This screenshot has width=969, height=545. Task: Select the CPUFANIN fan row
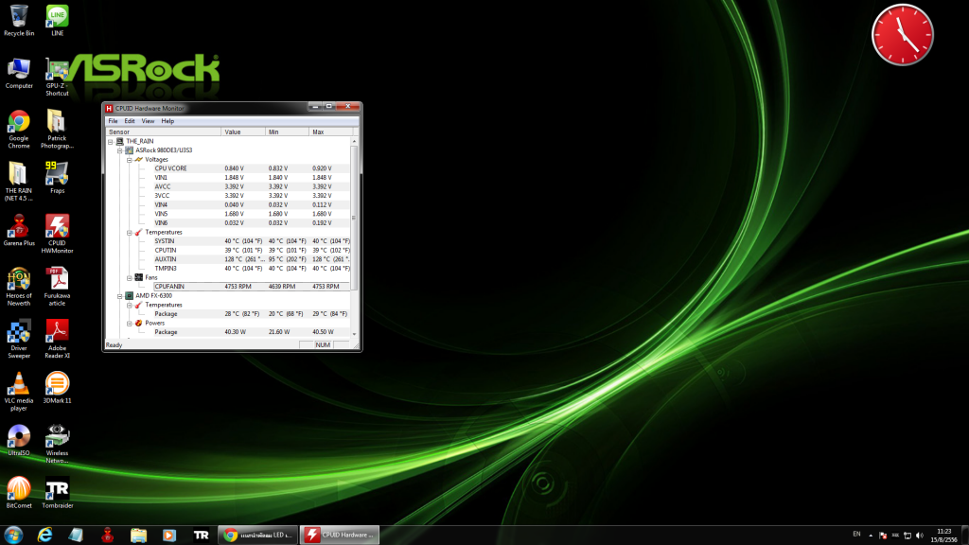(250, 287)
